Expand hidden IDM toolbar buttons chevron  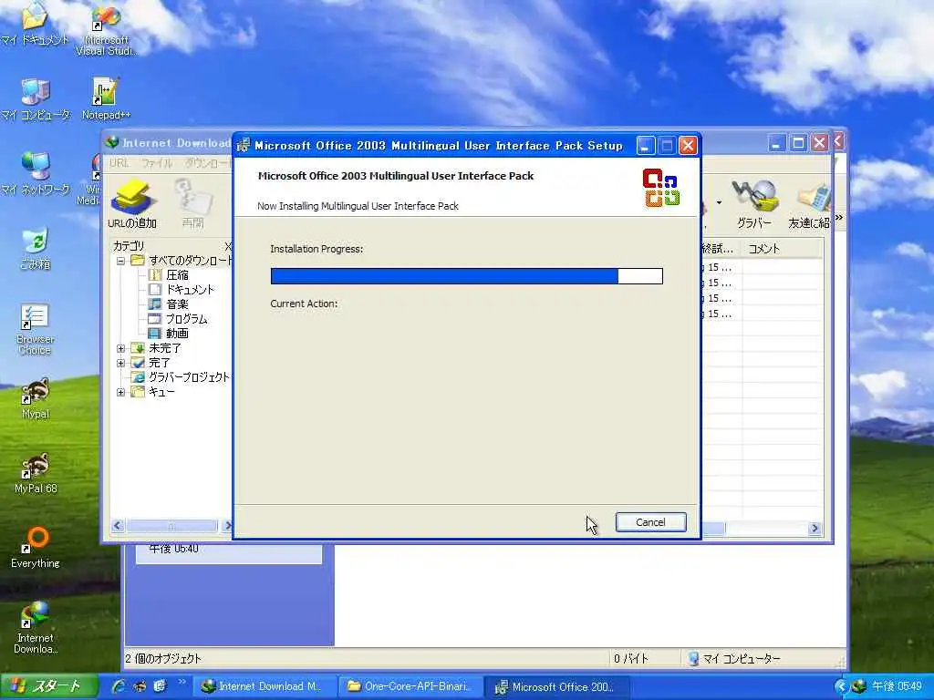point(839,218)
